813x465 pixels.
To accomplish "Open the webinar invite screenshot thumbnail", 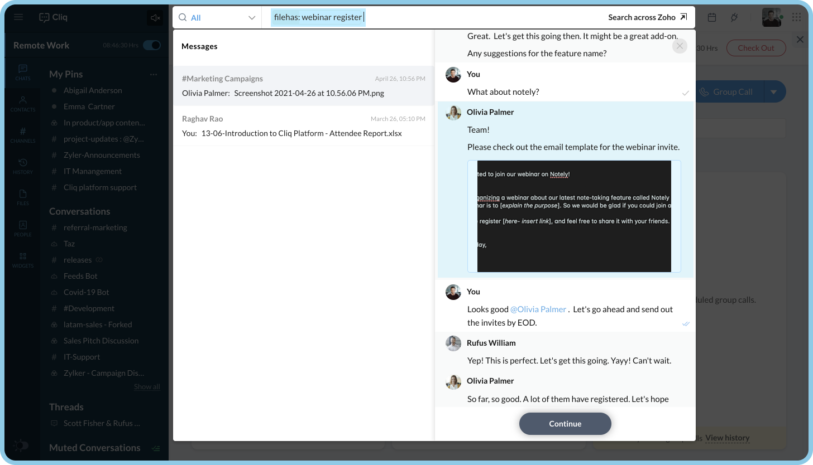I will click(x=574, y=216).
